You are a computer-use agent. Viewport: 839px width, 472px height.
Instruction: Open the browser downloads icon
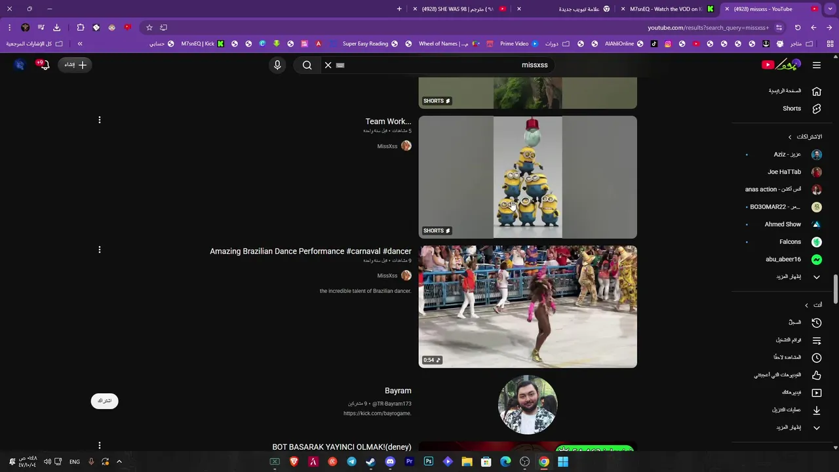[57, 28]
